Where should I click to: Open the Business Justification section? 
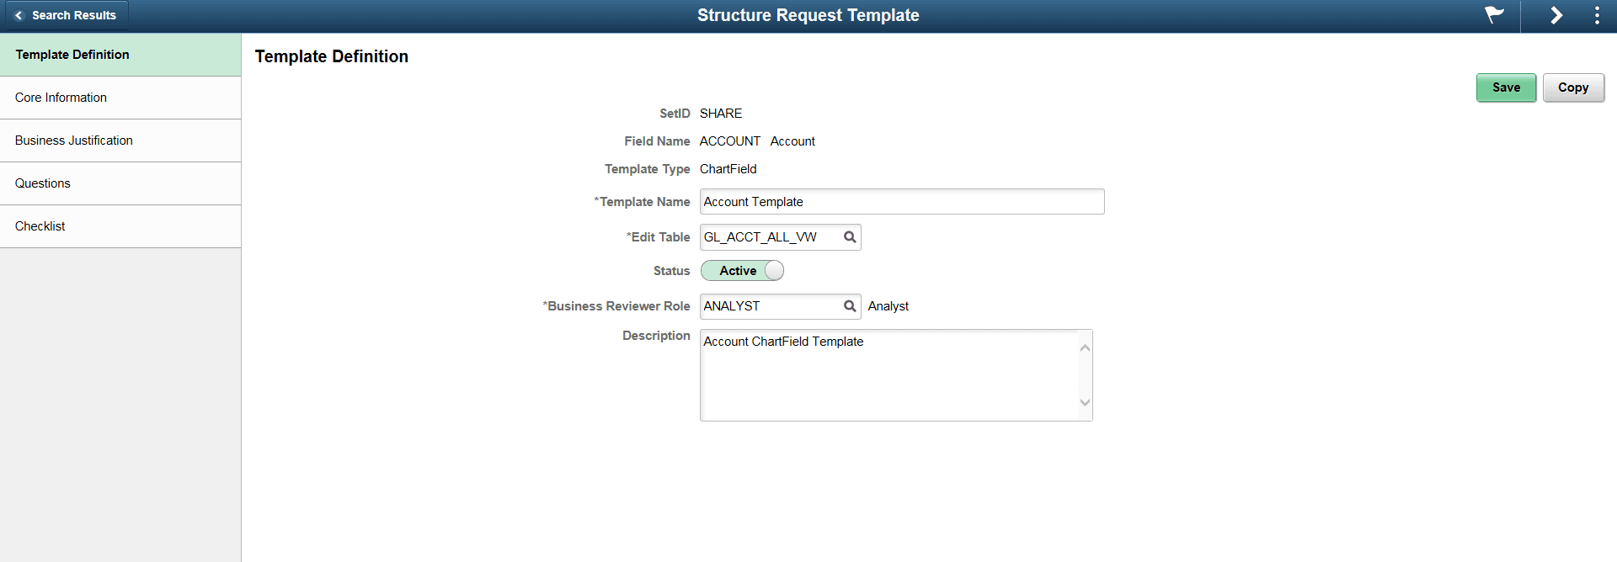(73, 140)
